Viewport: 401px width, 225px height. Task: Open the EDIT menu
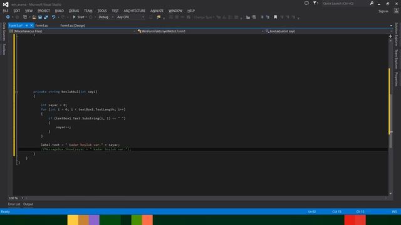coord(17,11)
